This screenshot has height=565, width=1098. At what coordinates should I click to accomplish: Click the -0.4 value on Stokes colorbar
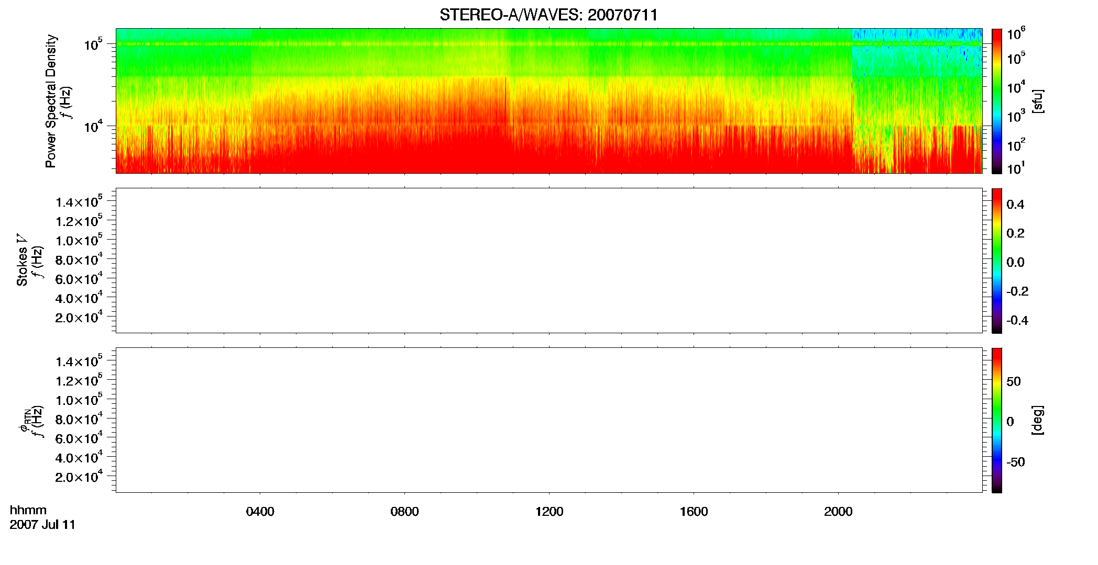tap(1017, 320)
